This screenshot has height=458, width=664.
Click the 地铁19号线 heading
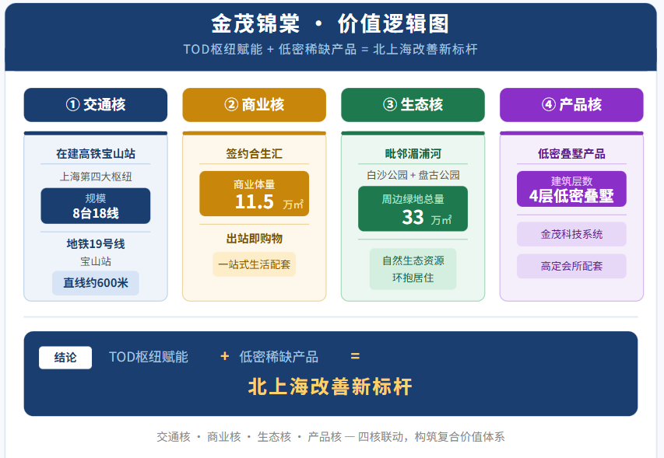tap(96, 243)
